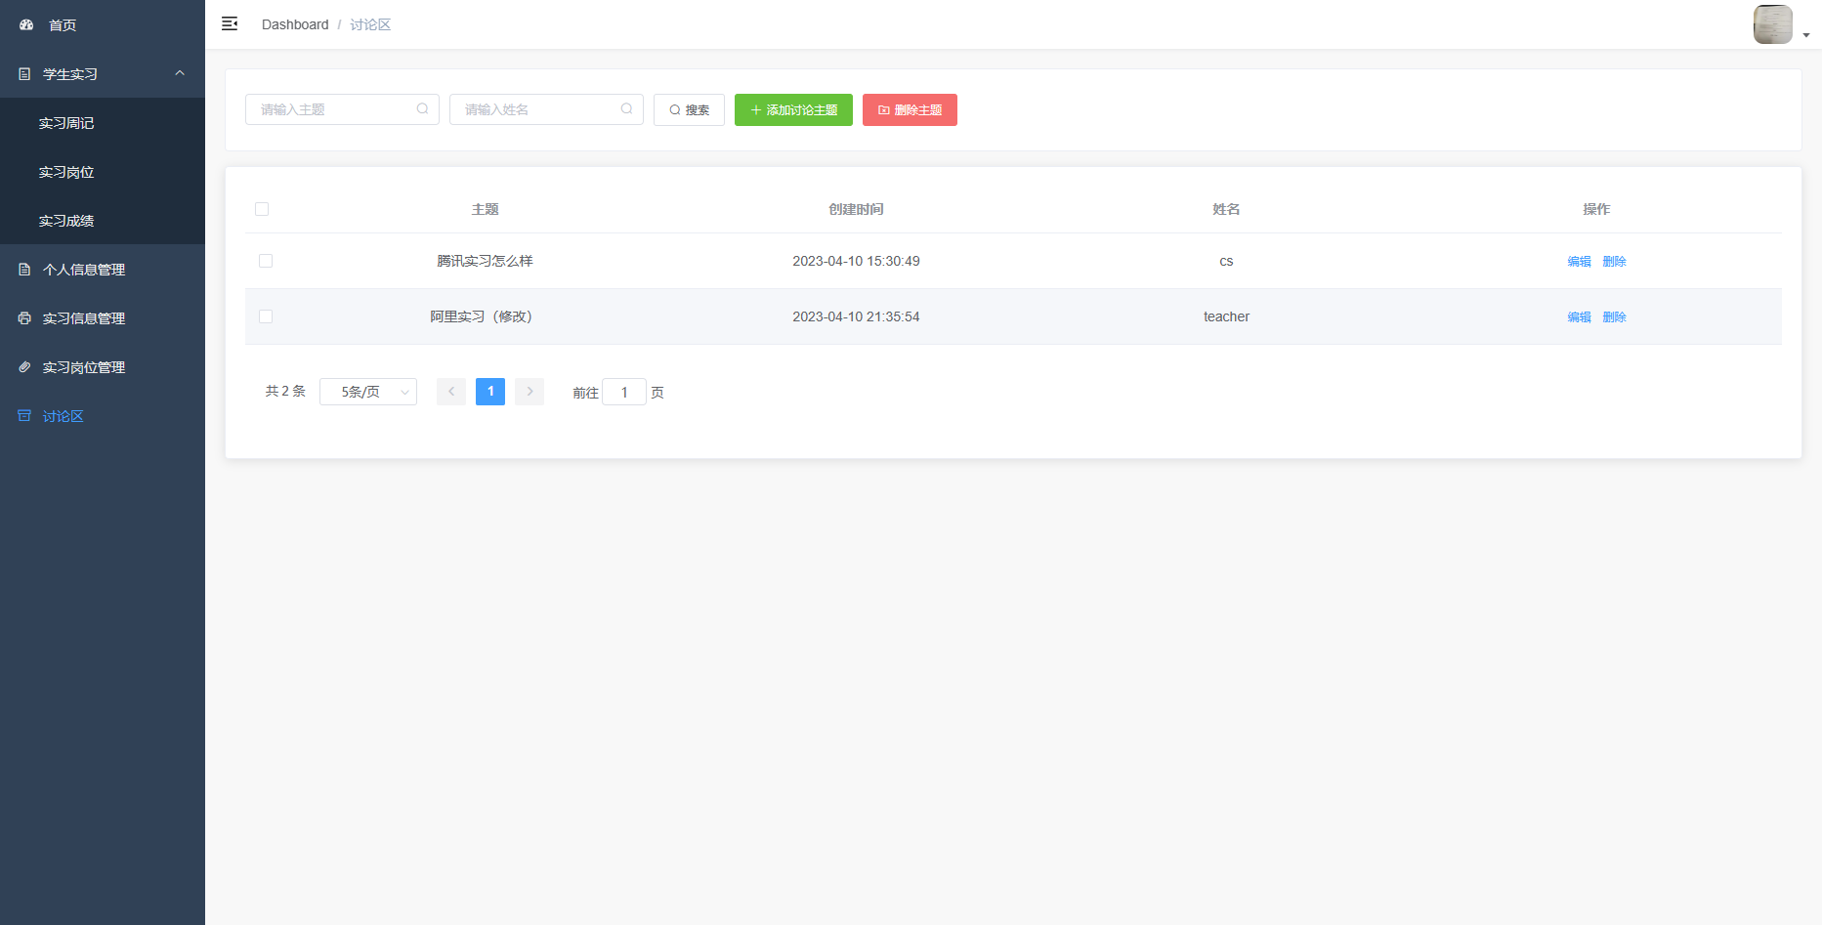
Task: Check the box for 腾讯实习怎么样 row
Action: (x=266, y=261)
